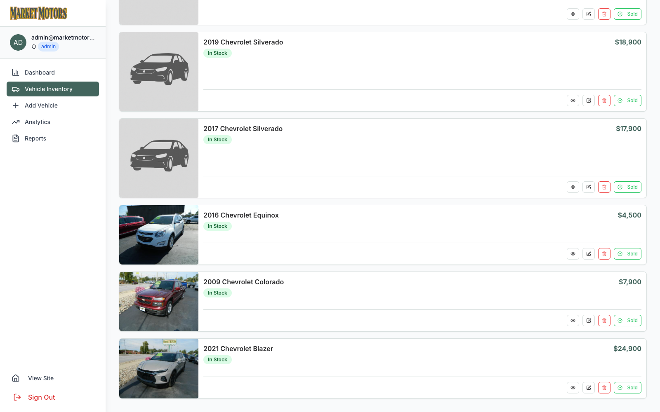Image resolution: width=660 pixels, height=412 pixels.
Task: Click the admin role badge
Action: 48,47
